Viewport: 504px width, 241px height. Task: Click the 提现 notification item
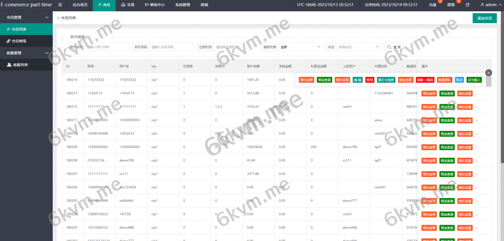click(x=451, y=5)
